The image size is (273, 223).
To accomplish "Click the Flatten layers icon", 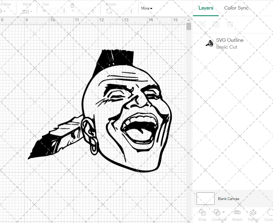I will coord(253,213).
